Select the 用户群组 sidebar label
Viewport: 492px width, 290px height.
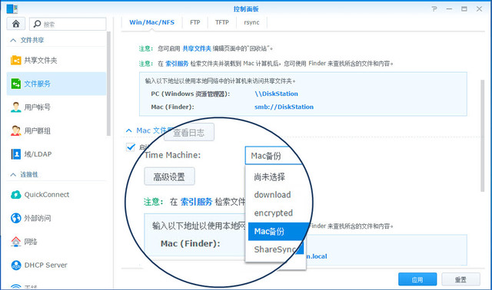(38, 130)
